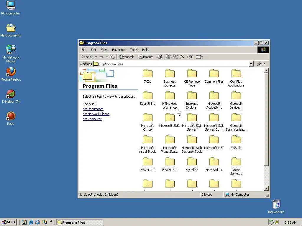302x226 pixels.
Task: Follow the My Computer link in pane
Action: tap(92, 119)
